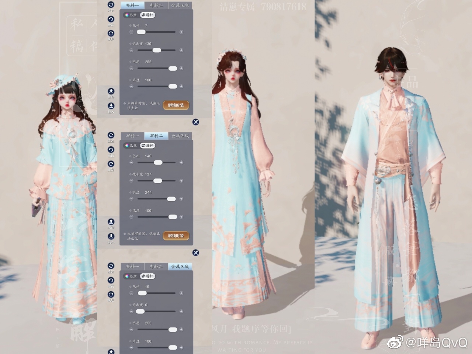Click the upload save icon beside the hue 7 panel
Image resolution: width=472 pixels, height=354 pixels.
tap(111, 91)
